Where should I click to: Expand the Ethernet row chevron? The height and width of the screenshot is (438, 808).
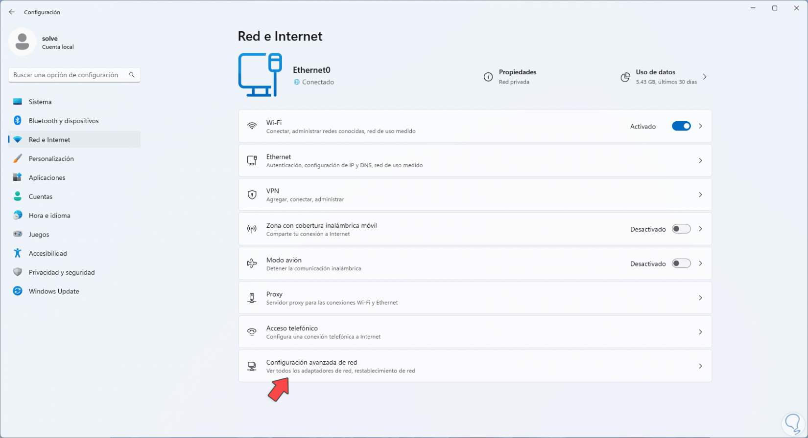(x=701, y=160)
